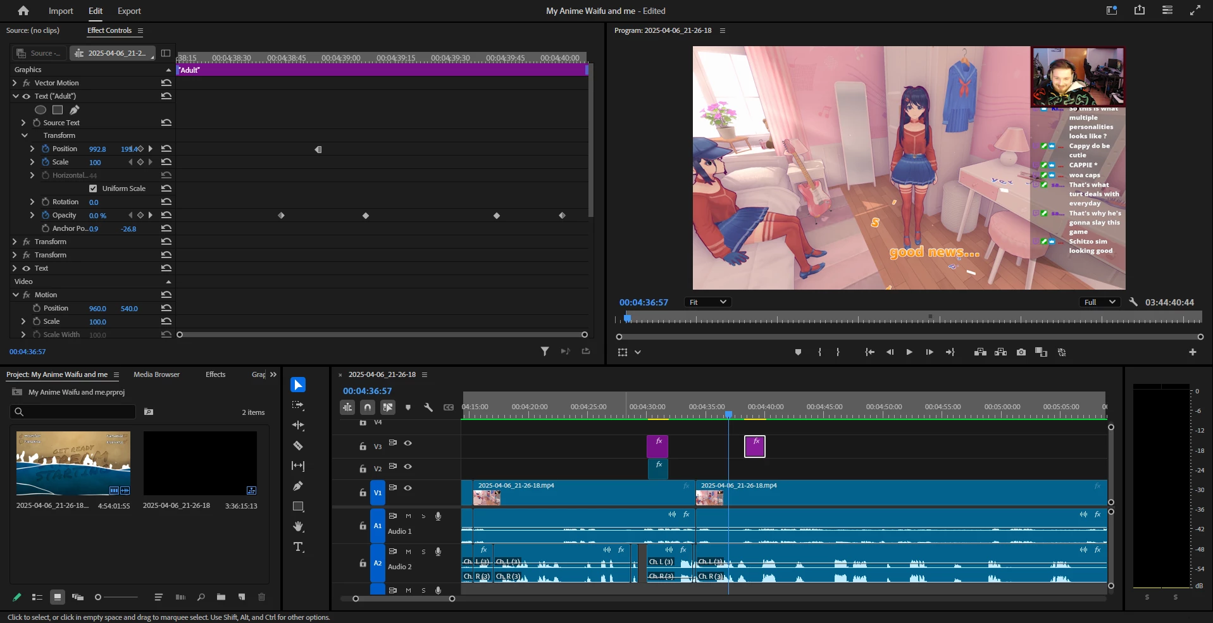The width and height of the screenshot is (1213, 623).
Task: Expand the Source Text property
Action: pyautogui.click(x=23, y=123)
